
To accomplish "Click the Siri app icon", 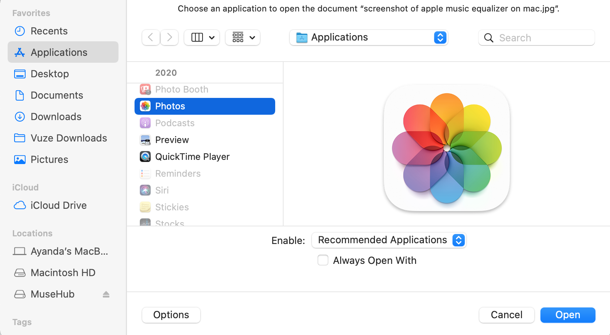I will point(145,190).
